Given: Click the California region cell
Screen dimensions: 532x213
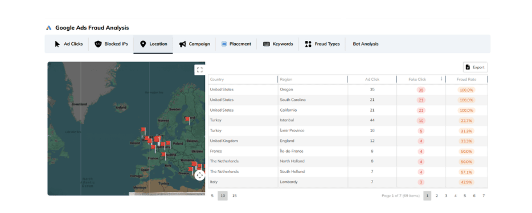Looking at the screenshot, I should tap(313, 110).
